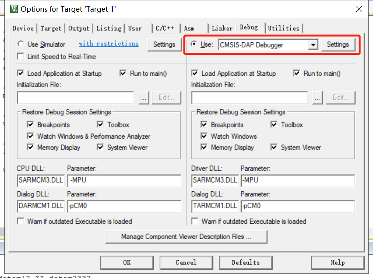Screen dimensions: 373x278
Task: Toggle simulator System Viewer checkbox
Action: pyautogui.click(x=100, y=147)
